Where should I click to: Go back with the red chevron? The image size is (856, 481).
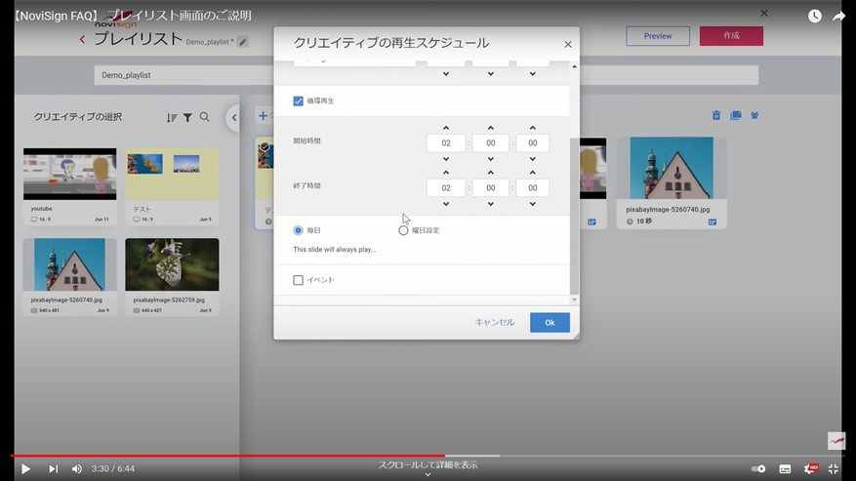(x=82, y=39)
